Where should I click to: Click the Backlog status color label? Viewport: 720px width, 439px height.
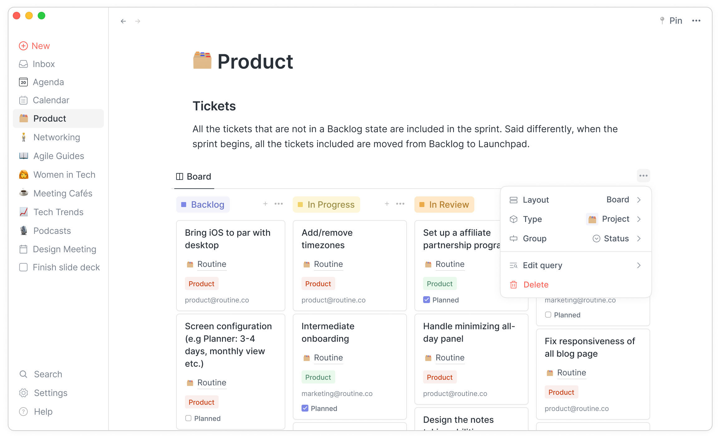[x=203, y=205]
